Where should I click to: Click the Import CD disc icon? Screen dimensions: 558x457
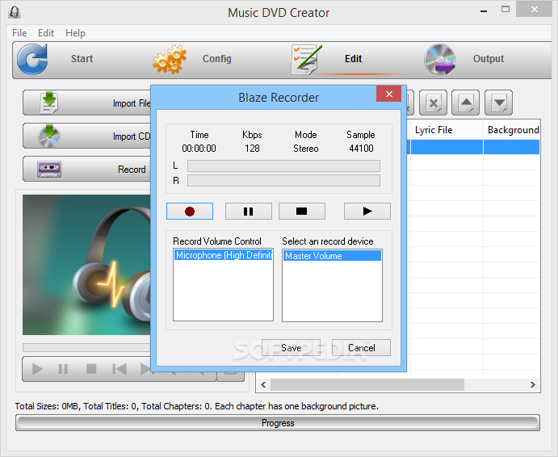point(49,136)
